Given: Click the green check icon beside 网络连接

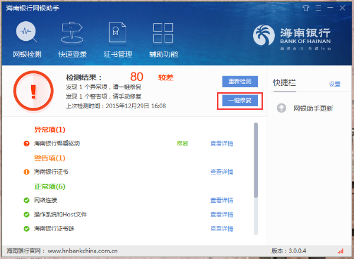Looking at the screenshot, I should (x=27, y=200).
